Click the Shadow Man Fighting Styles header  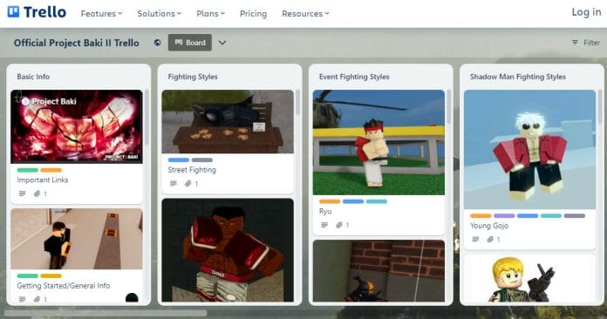point(517,77)
